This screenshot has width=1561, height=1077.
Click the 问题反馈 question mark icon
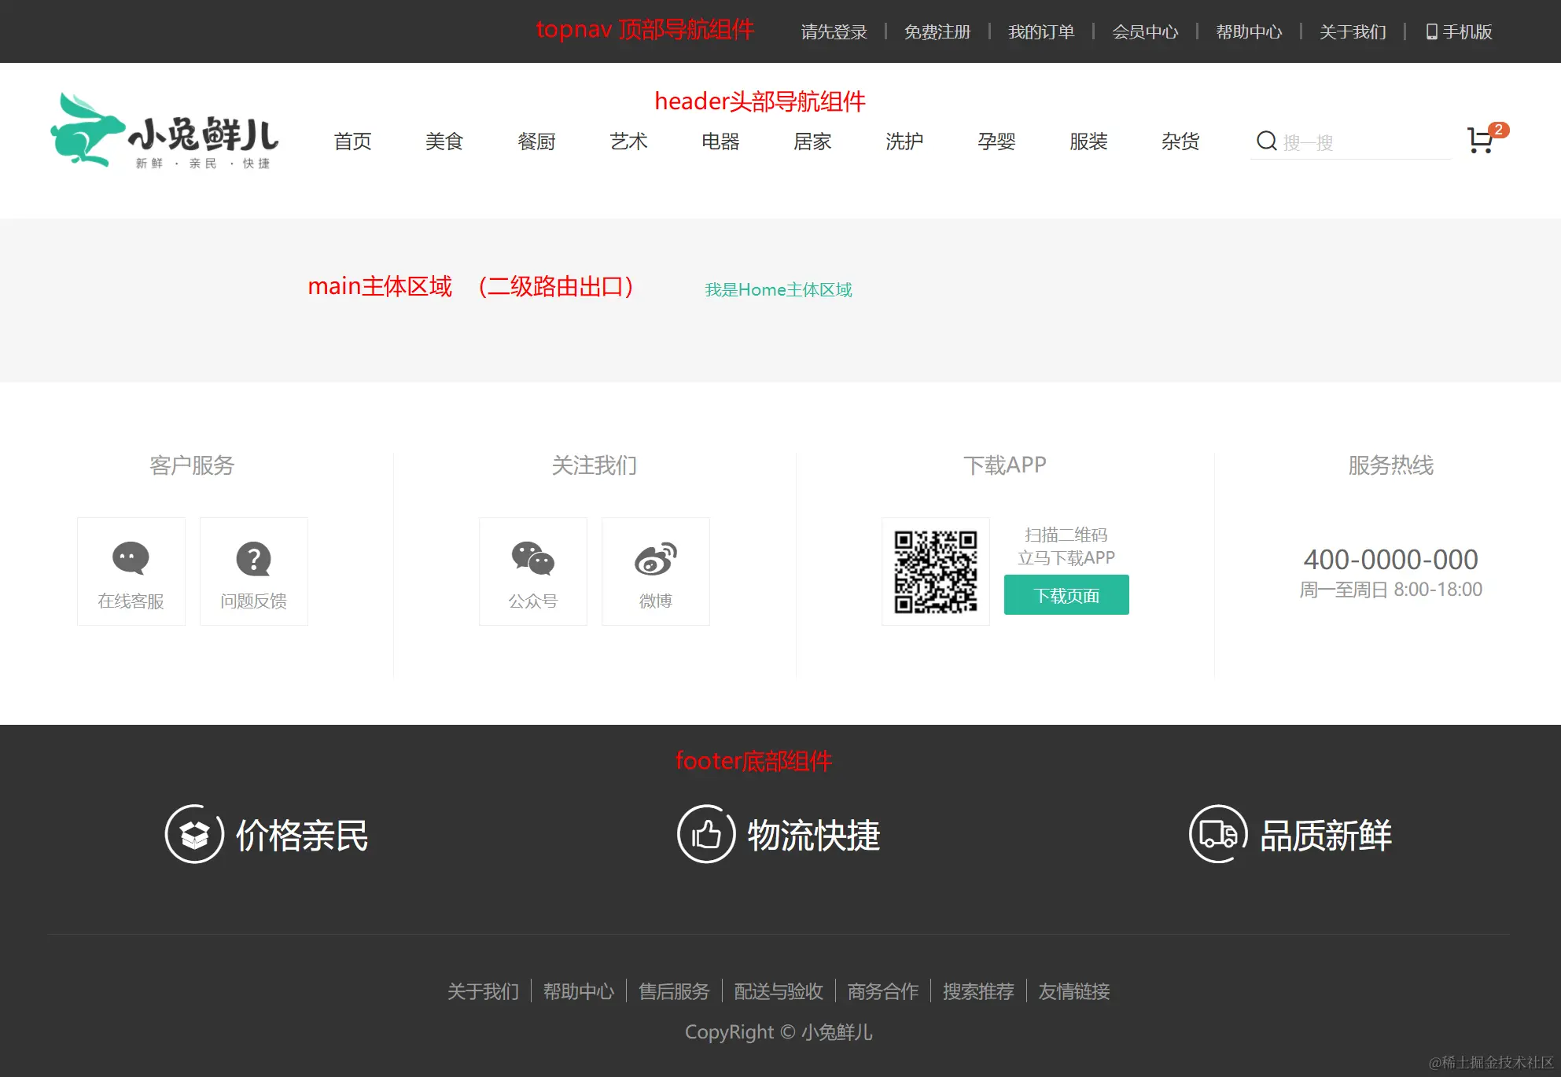(253, 559)
